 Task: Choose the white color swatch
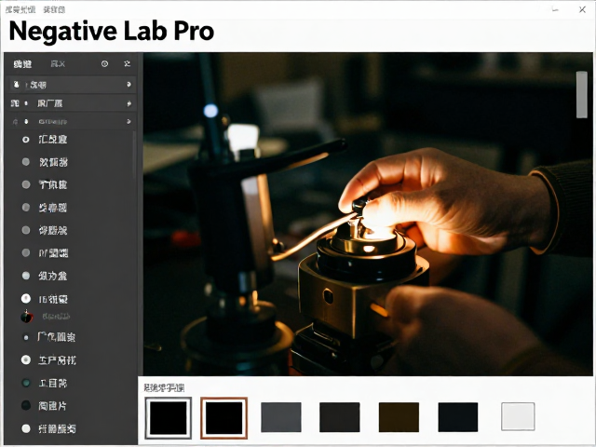tap(518, 416)
